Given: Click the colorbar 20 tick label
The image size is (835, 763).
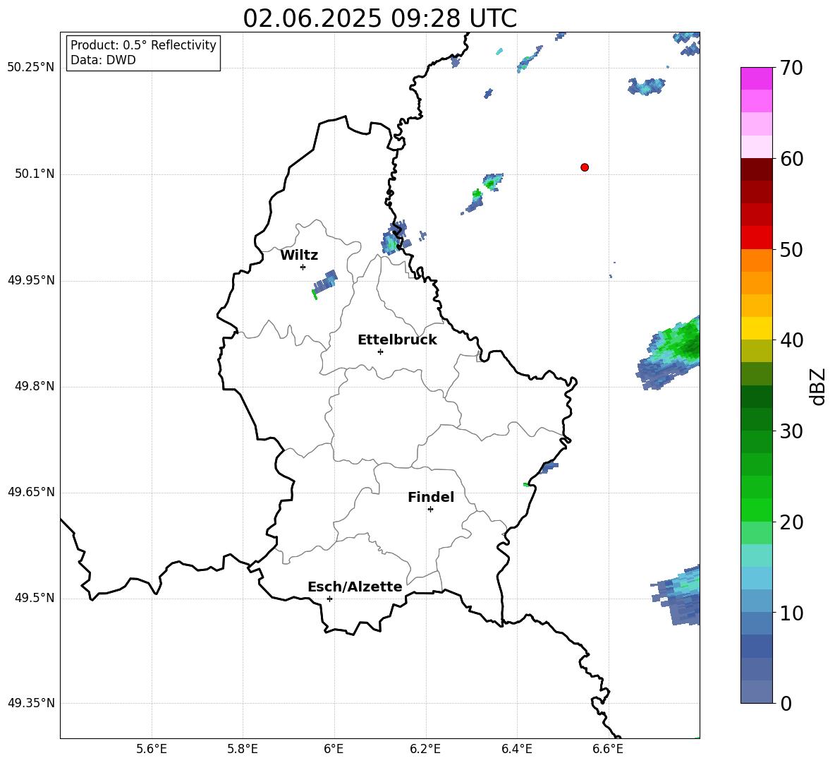Looking at the screenshot, I should [791, 522].
